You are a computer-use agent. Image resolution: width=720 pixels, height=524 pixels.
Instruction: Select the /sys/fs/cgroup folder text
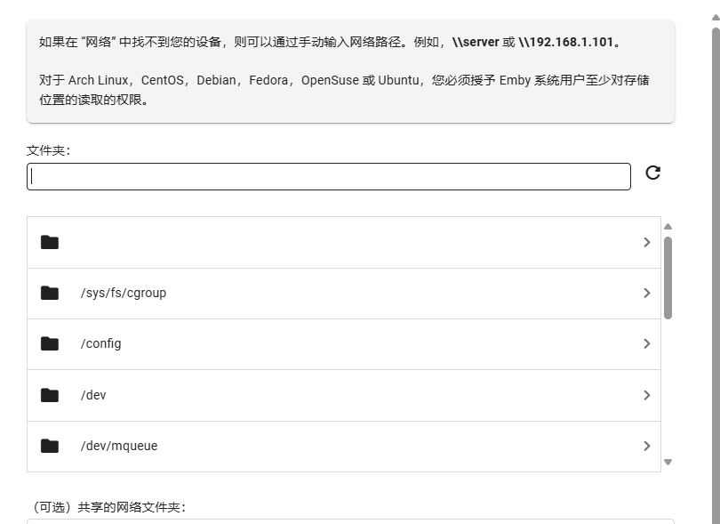tap(124, 293)
